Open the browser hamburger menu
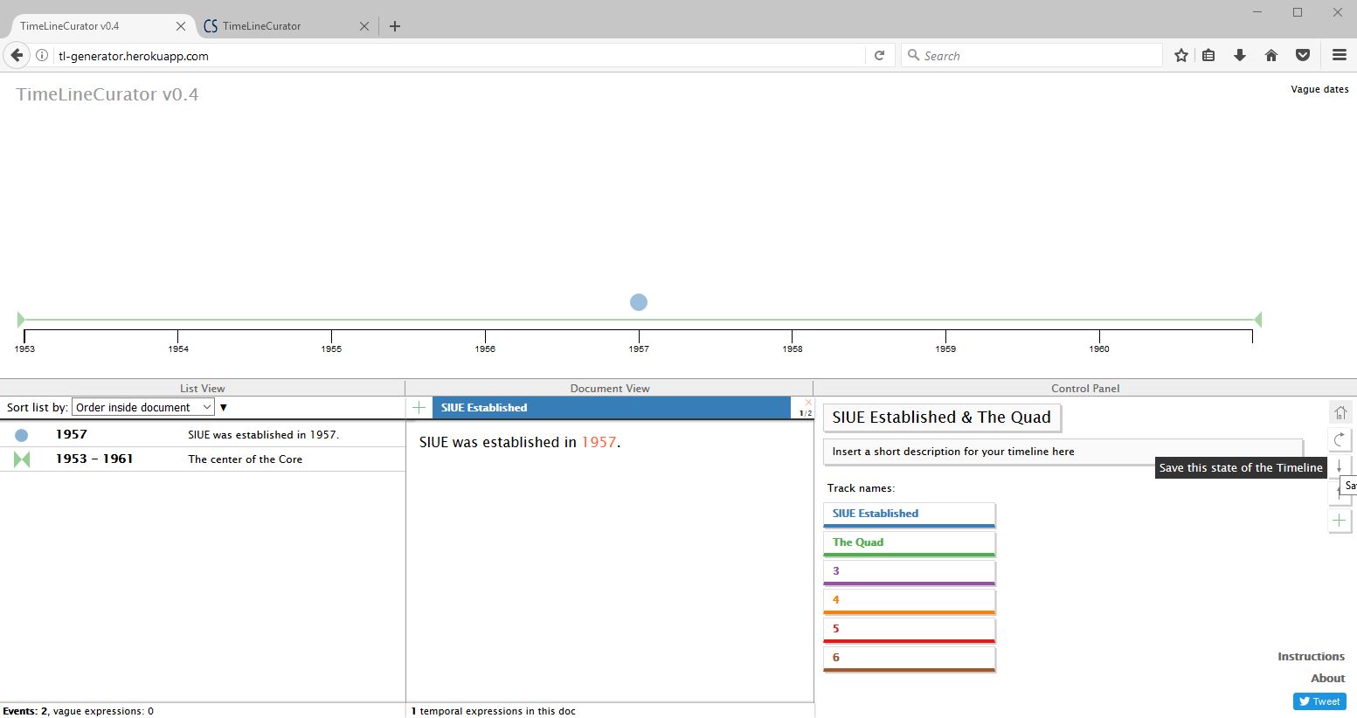Viewport: 1357px width, 718px height. (1339, 56)
